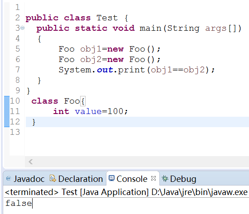Click the 'String' type on line 3
Viewport: 249px width, 214px height.
183,29
